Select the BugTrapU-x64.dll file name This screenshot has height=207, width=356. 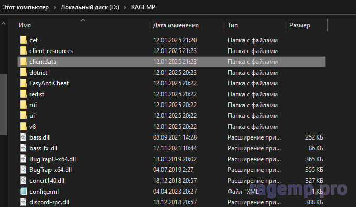pos(53,159)
